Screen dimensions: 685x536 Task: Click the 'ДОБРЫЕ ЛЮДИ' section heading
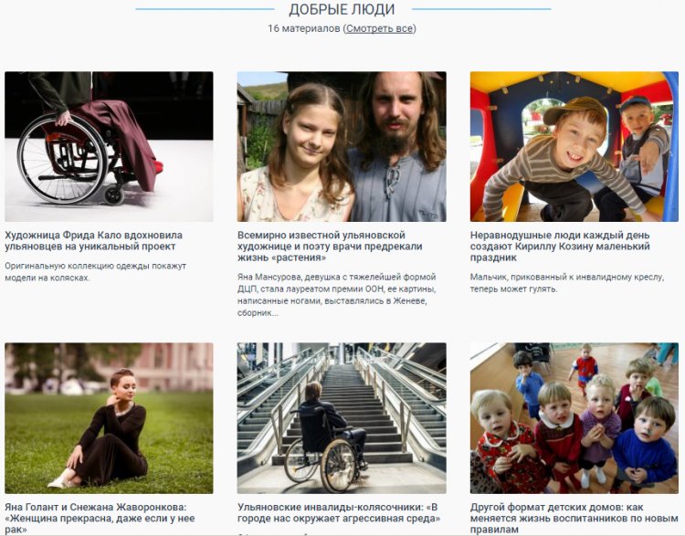pos(342,9)
